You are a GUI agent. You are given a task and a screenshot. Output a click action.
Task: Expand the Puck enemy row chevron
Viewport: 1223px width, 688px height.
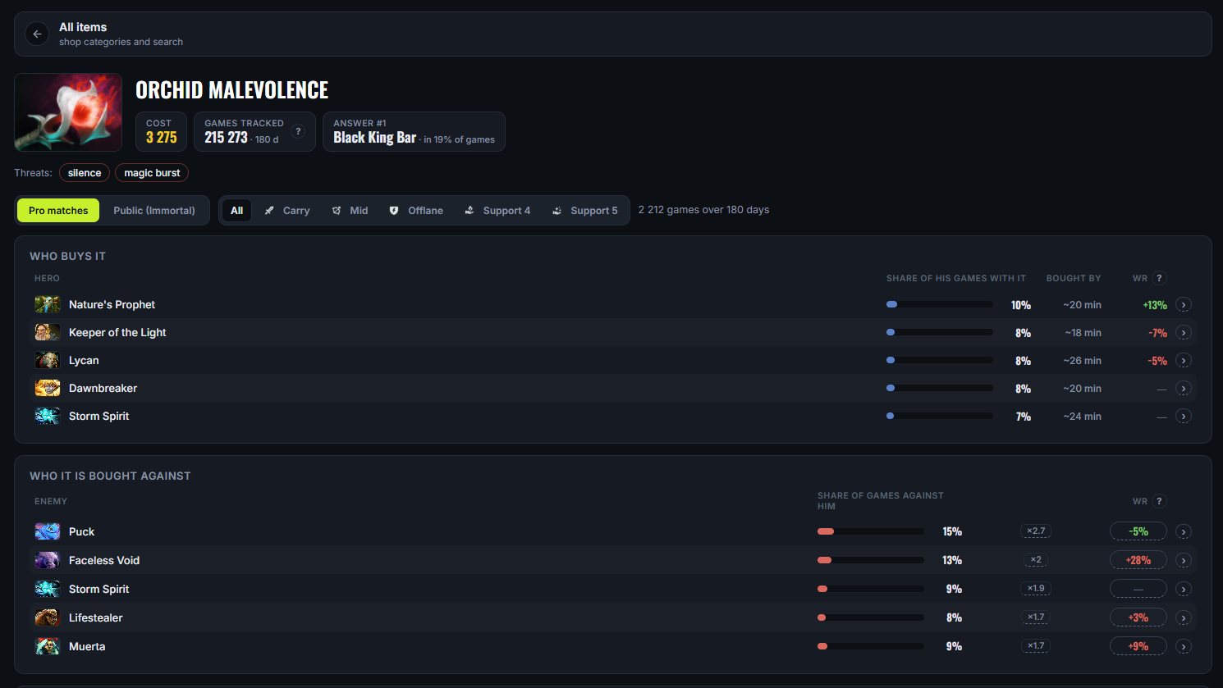coord(1183,532)
